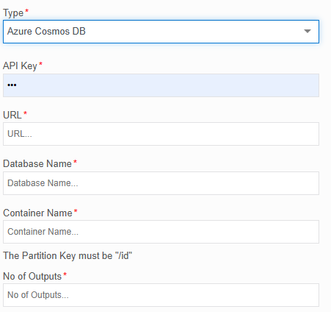Open the Type dropdown showing Azure Cosmos DB

point(161,32)
